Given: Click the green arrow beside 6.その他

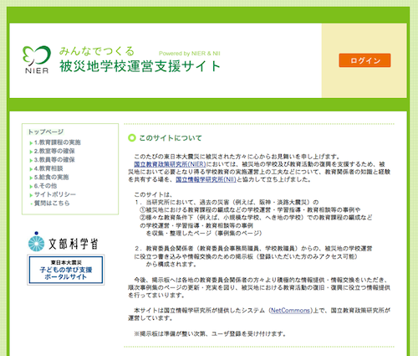Looking at the screenshot, I should click(x=31, y=186).
